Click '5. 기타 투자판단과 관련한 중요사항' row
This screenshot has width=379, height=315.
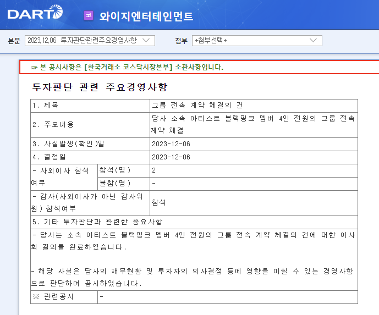click(194, 222)
